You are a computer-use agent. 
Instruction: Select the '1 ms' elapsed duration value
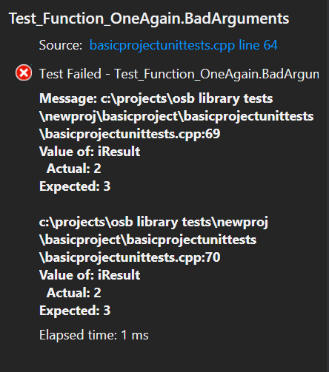(x=135, y=335)
